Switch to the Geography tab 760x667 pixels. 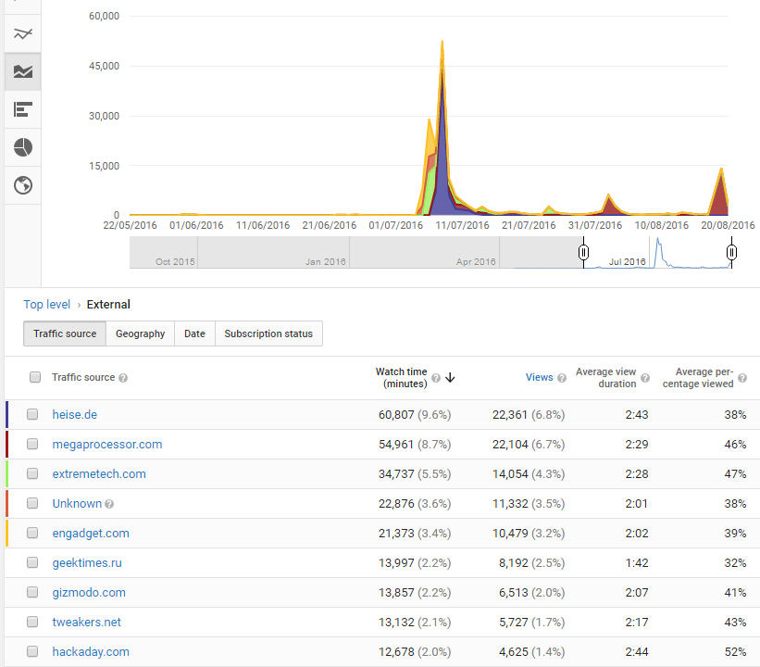tap(140, 333)
